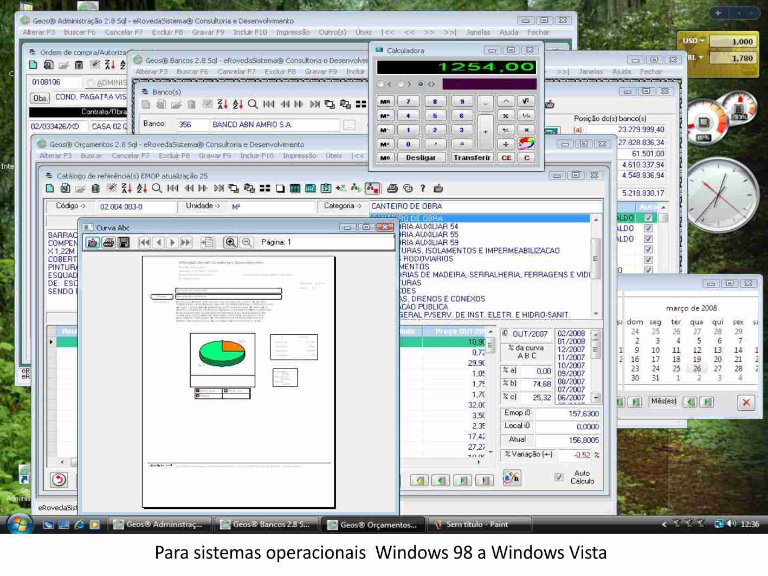Click the Código field showing 02.004.003-0
Image resolution: width=768 pixels, height=576 pixels.
click(137, 206)
